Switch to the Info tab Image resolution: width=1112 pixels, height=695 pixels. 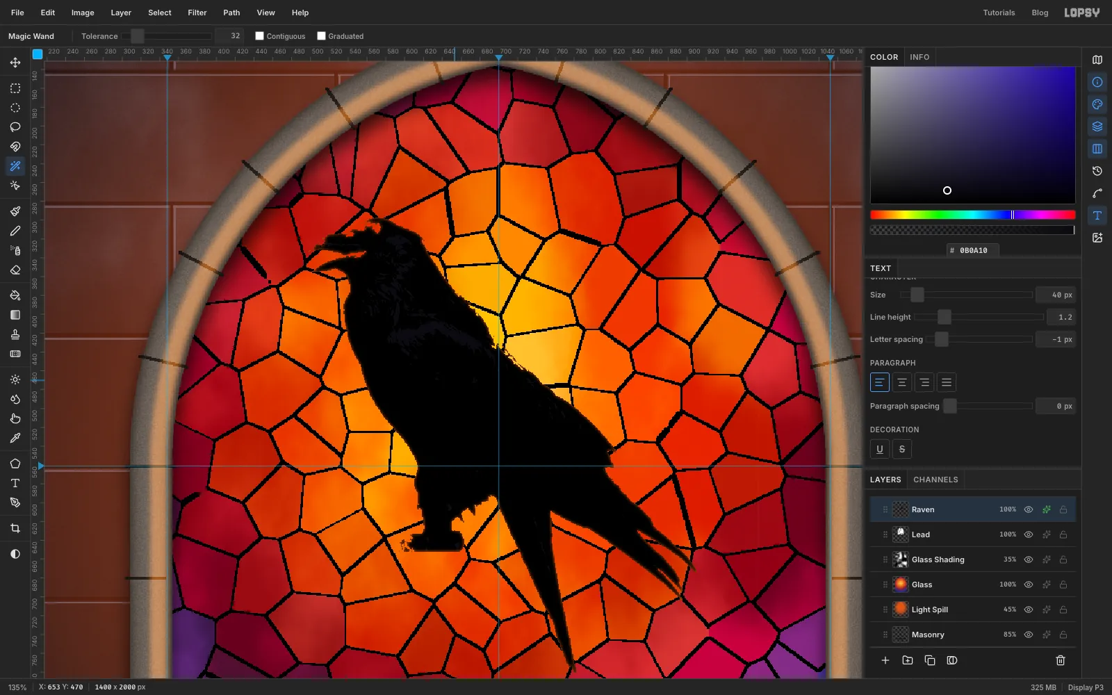pos(919,57)
